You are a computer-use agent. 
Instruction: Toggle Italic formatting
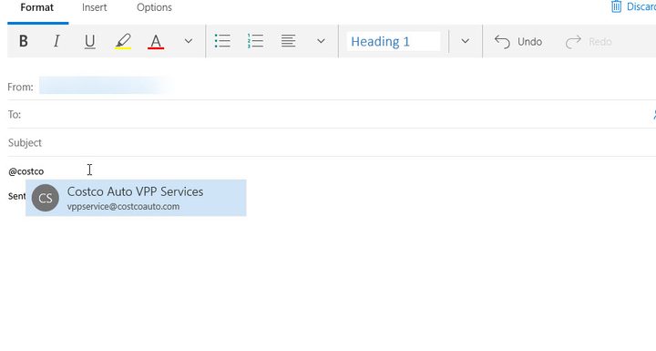[x=56, y=41]
